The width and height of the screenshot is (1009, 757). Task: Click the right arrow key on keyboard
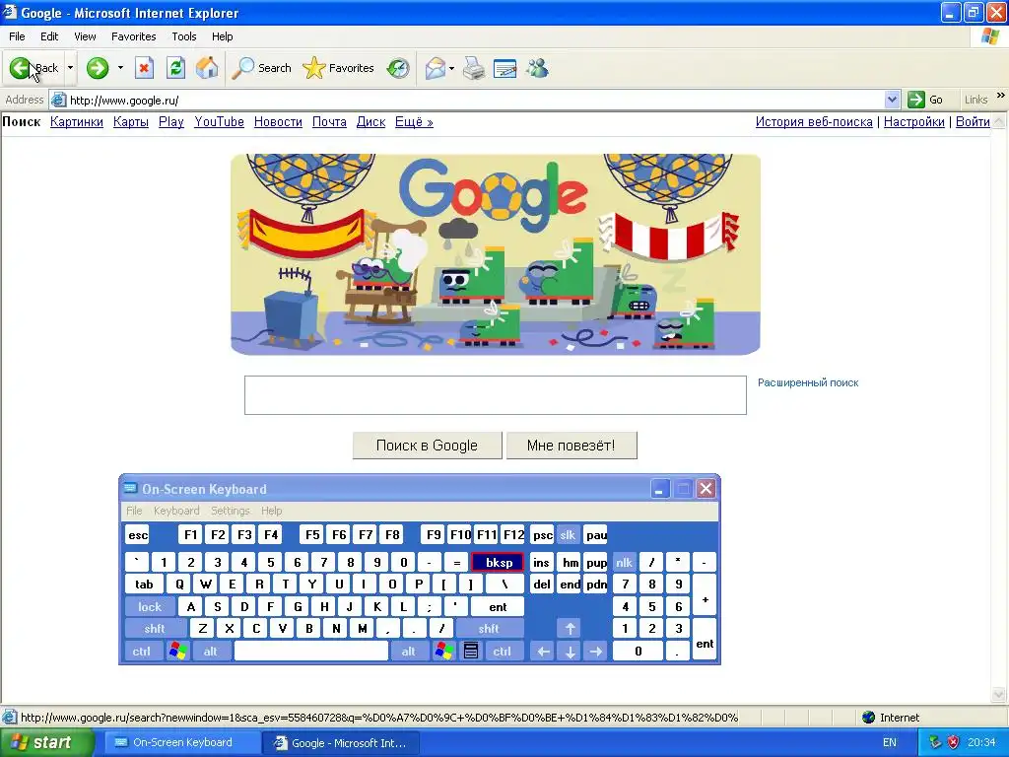pos(596,651)
